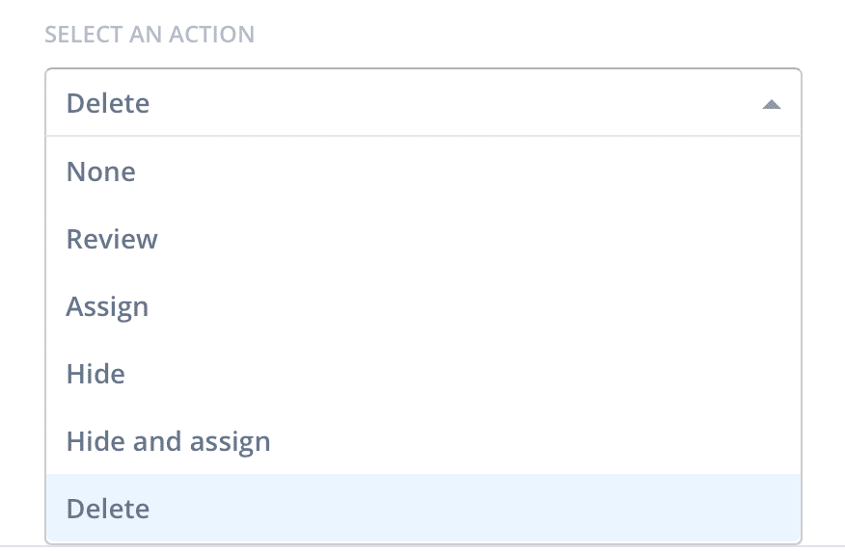Keep Delete by clicking the last list item
The image size is (845, 551).
click(x=423, y=509)
